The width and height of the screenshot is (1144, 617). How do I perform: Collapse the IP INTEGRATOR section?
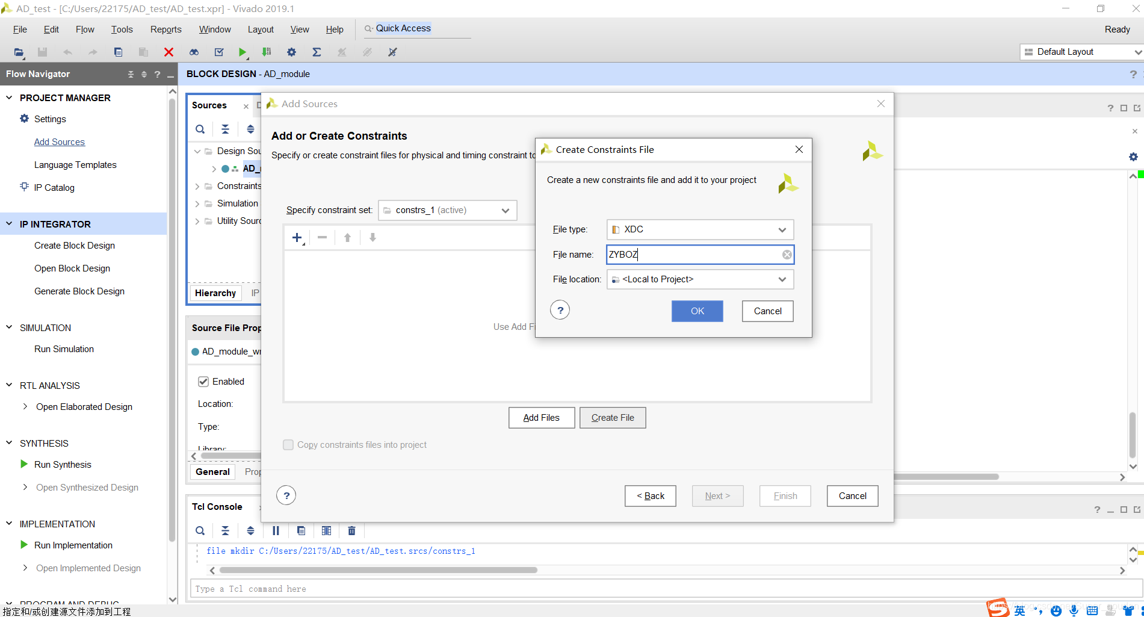click(x=9, y=224)
